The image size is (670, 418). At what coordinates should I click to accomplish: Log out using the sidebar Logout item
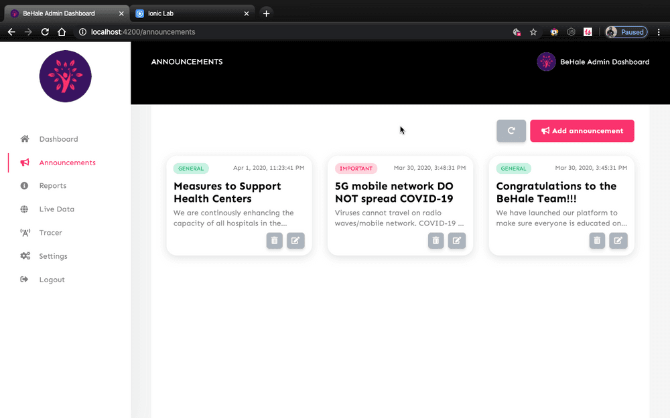[x=52, y=280]
